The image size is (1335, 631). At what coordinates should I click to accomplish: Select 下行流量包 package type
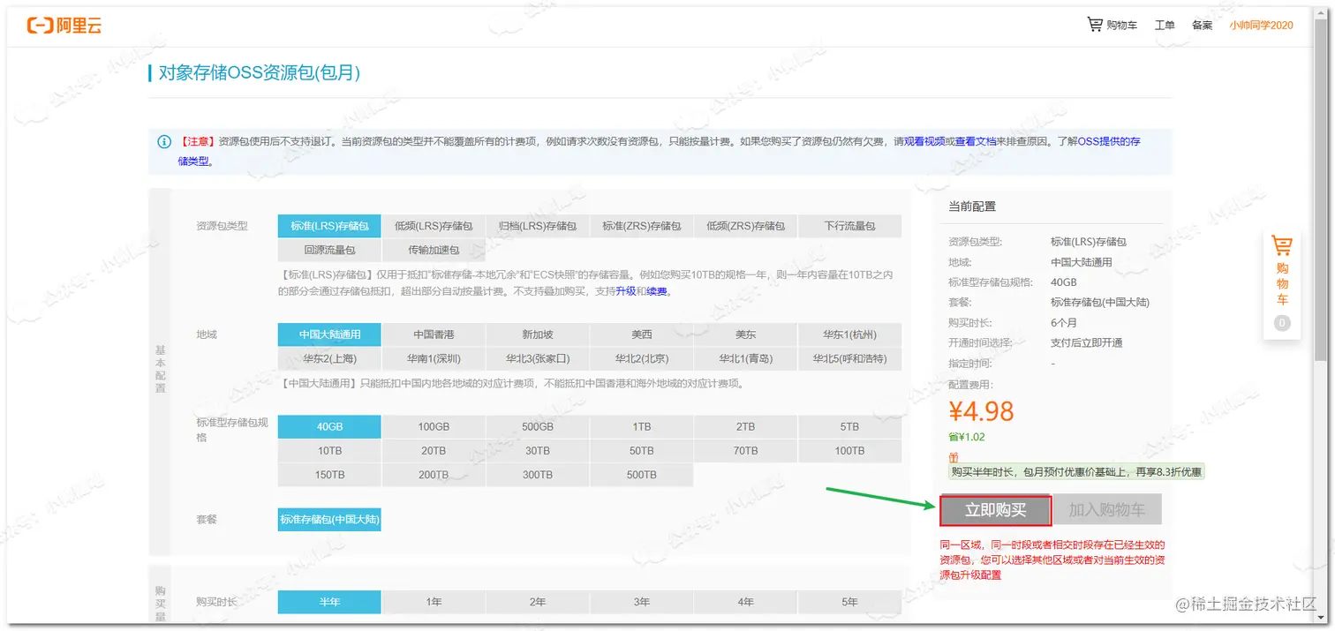click(849, 226)
